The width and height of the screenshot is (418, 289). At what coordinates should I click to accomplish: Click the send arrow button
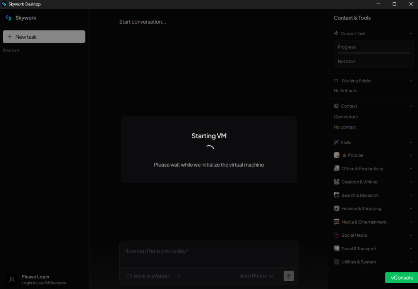(x=289, y=276)
